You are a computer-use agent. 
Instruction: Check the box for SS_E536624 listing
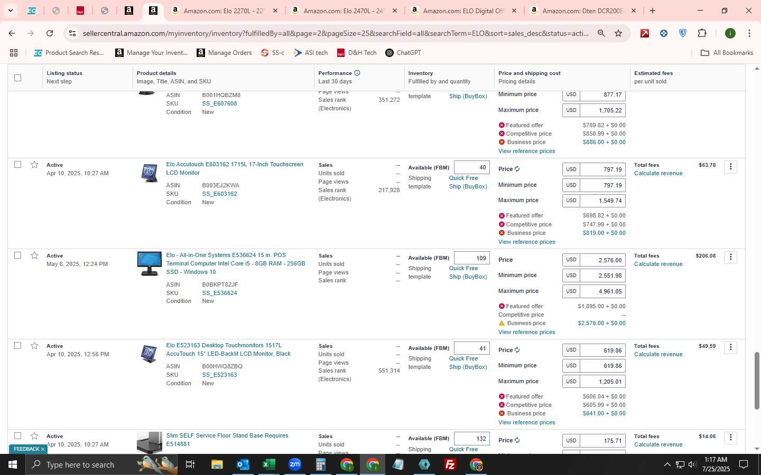[17, 255]
